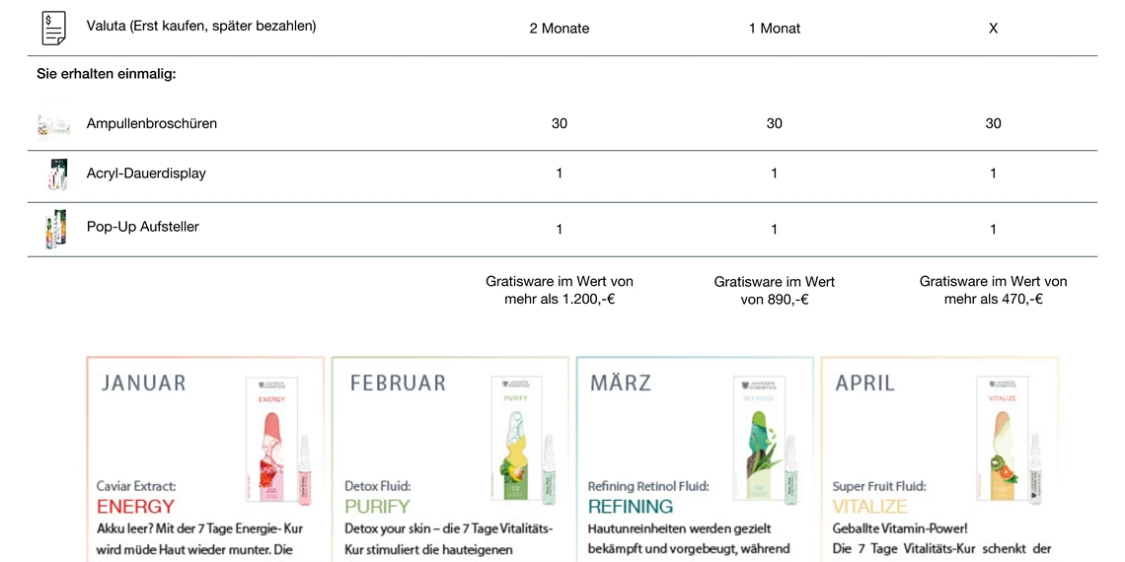Image resolution: width=1125 pixels, height=562 pixels.
Task: Click the 'Valuta (Erst kaufen, später bezahlen)' label
Action: point(201,26)
